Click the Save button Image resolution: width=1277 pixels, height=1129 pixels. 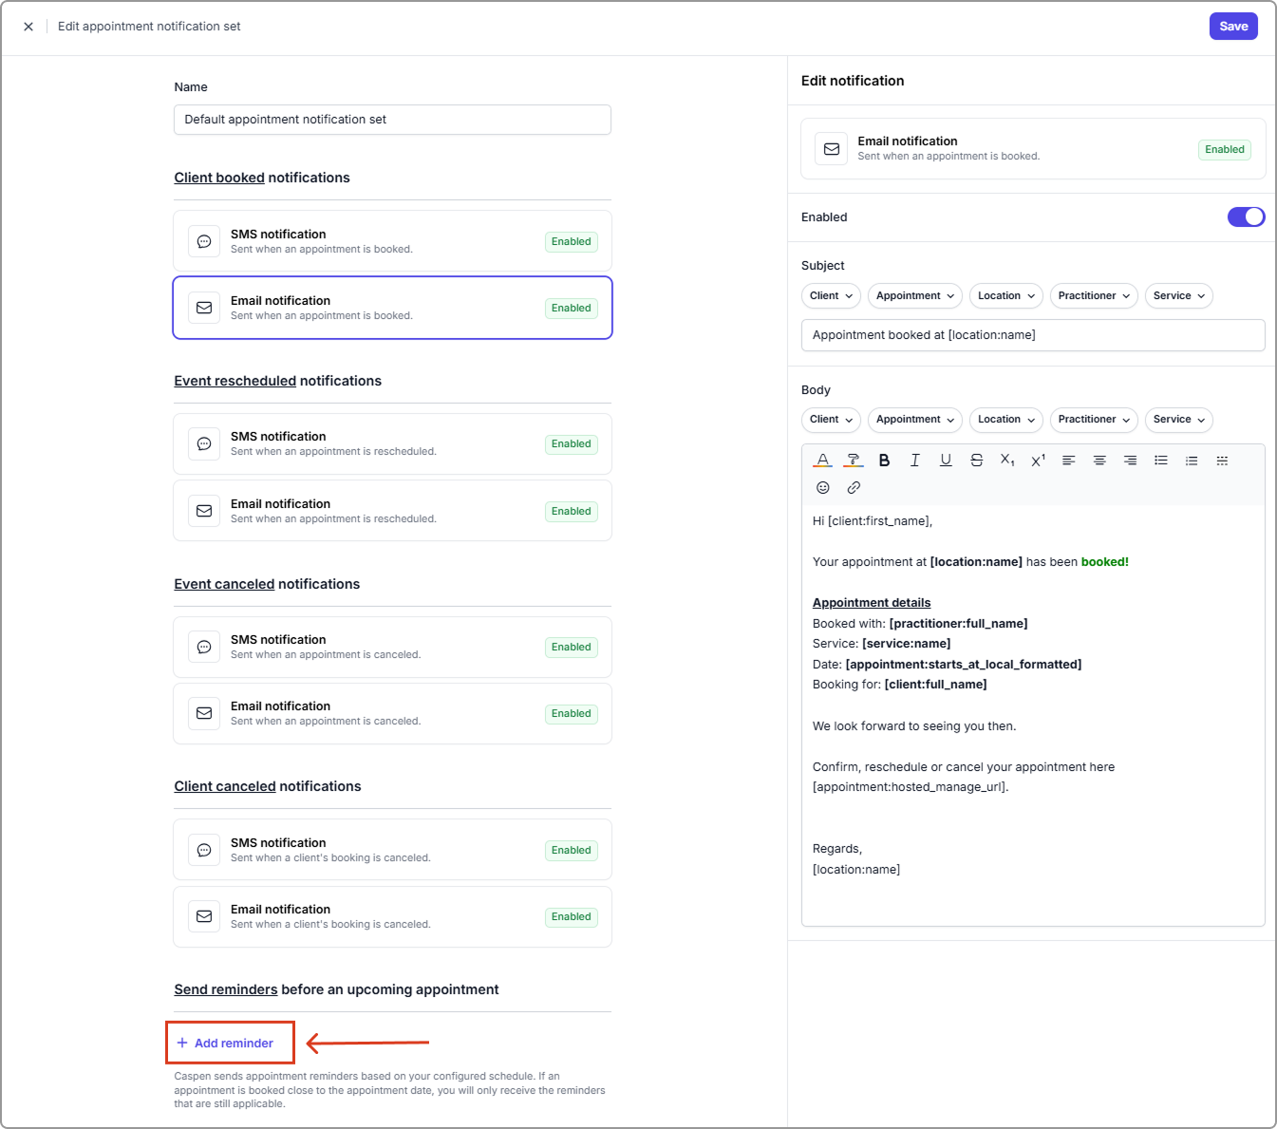[1232, 27]
